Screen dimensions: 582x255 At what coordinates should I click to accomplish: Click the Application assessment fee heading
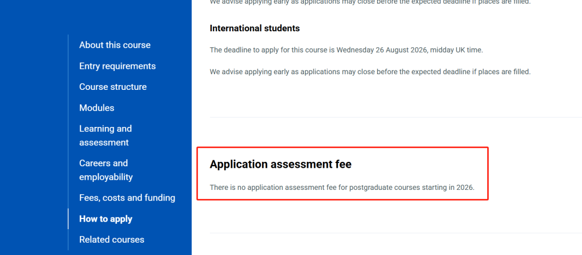click(x=280, y=165)
